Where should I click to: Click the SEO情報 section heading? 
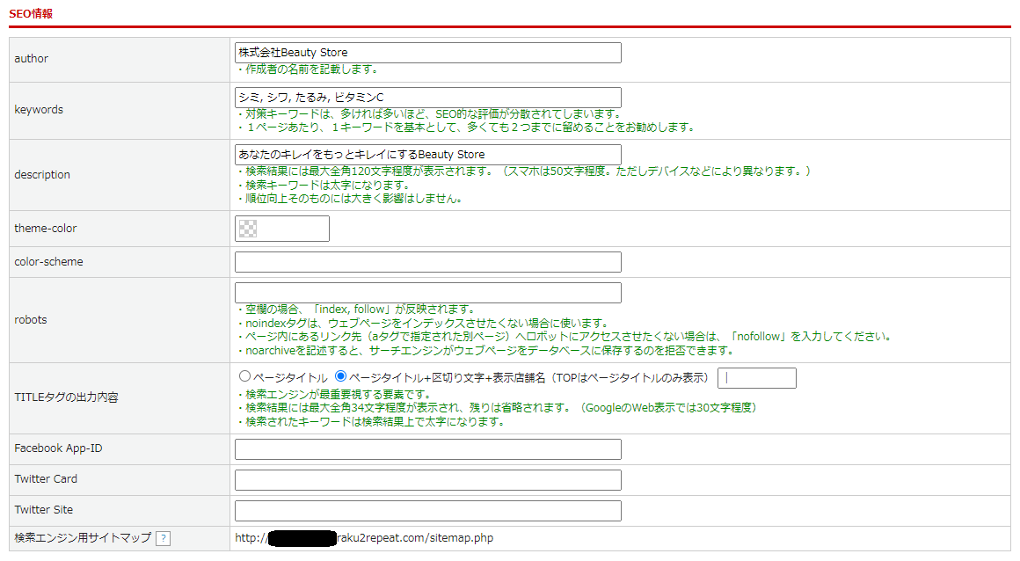pos(31,14)
